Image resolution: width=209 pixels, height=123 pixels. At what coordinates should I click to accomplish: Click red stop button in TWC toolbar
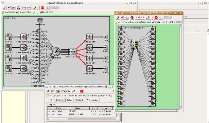(82, 91)
